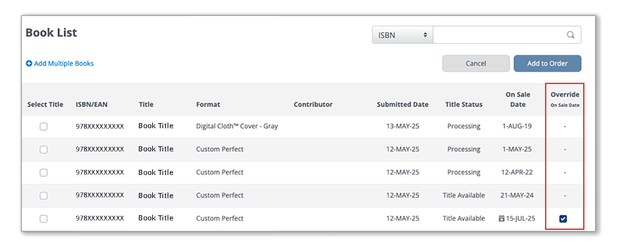Click the Select Title column header

pos(45,104)
